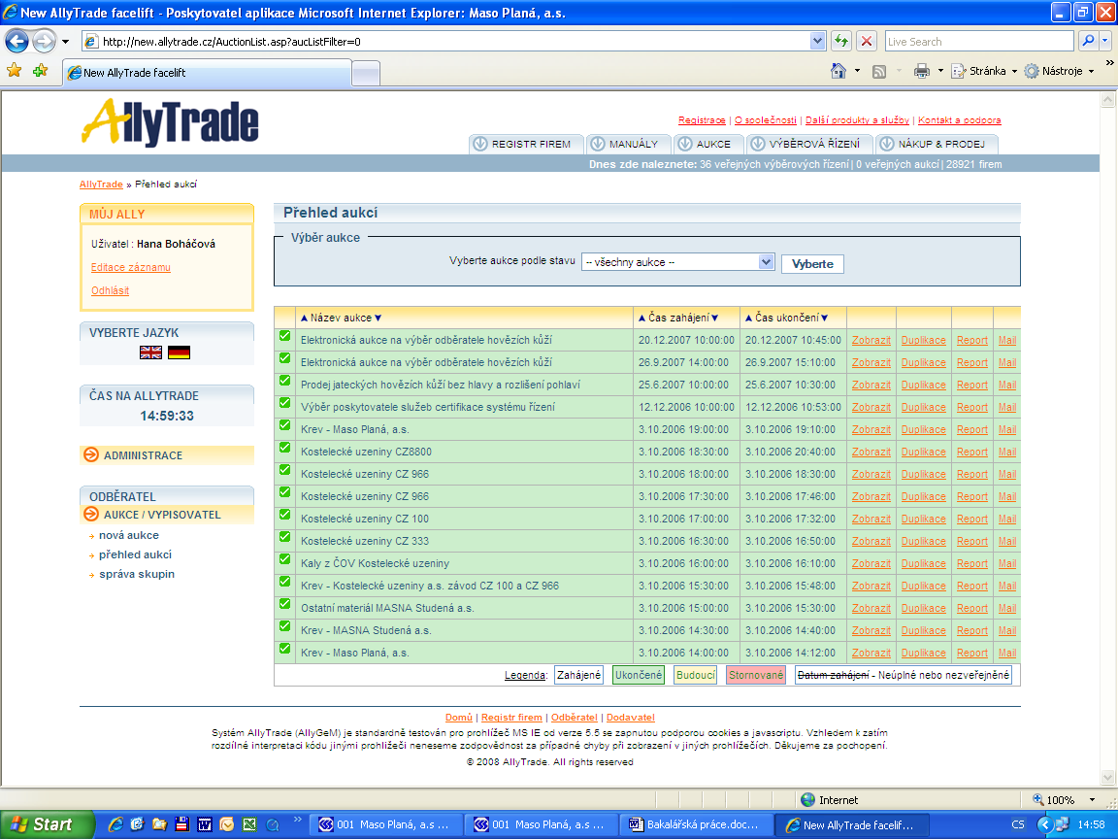This screenshot has height=839, width=1118.
Task: Click the Budoucí yellow legend box
Action: pos(695,675)
